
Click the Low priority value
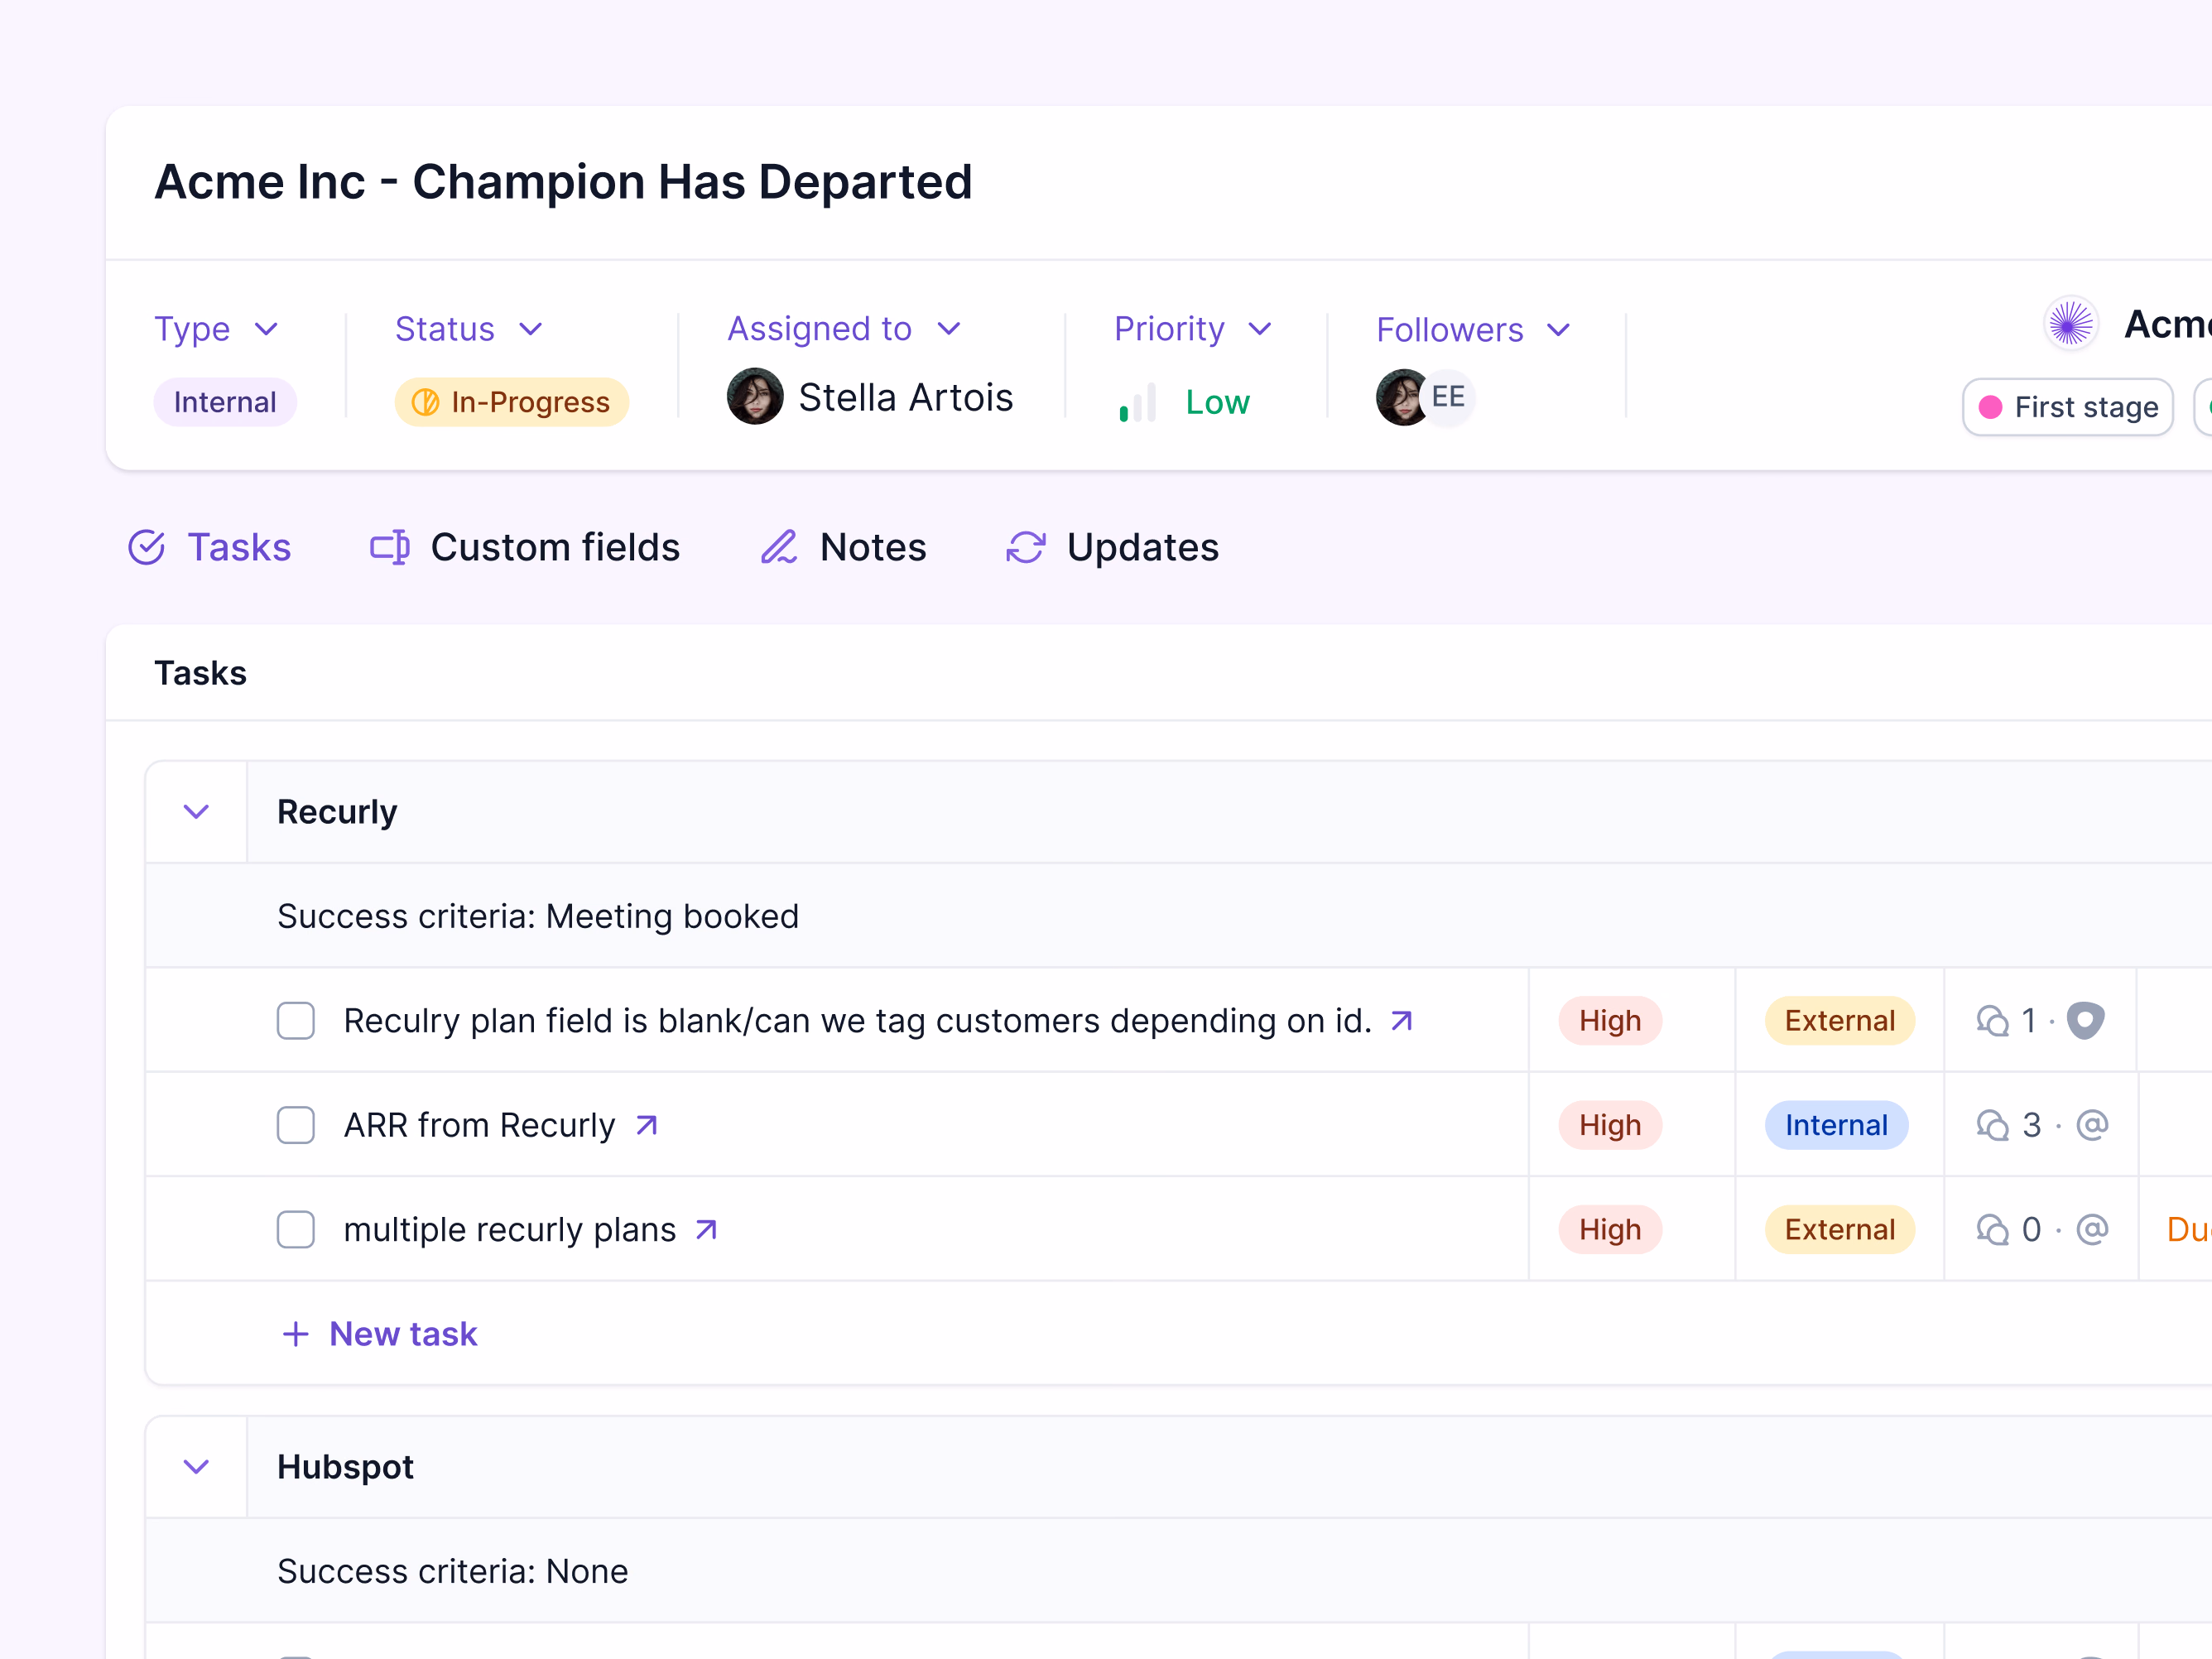coord(1217,402)
